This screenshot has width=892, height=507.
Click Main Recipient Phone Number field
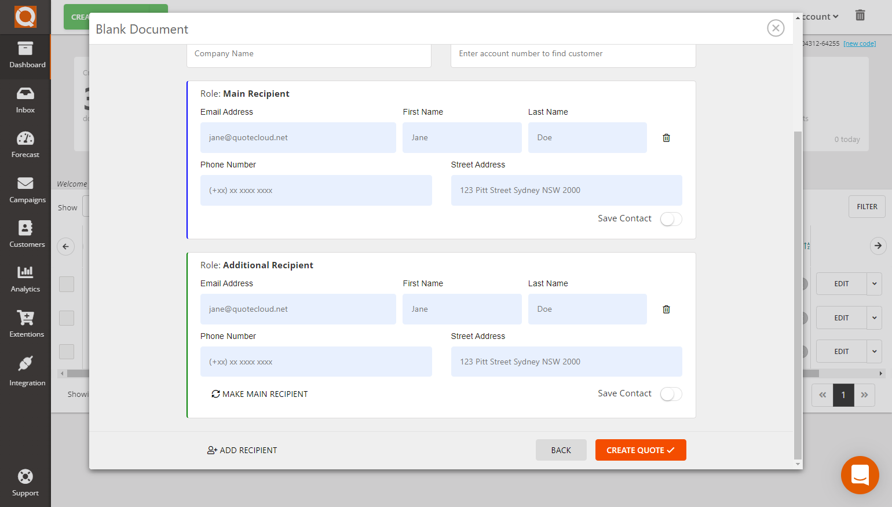pyautogui.click(x=316, y=191)
